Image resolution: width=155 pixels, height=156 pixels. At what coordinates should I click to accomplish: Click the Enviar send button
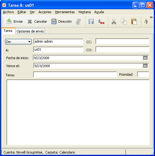click(x=15, y=21)
